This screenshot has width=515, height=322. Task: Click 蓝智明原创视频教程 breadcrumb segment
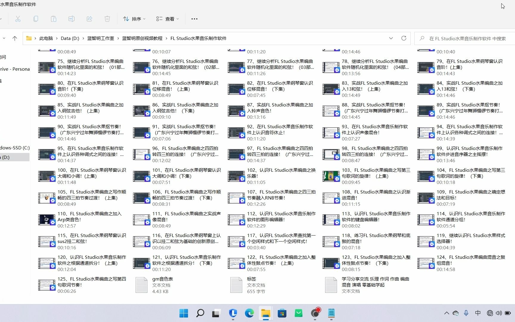(142, 38)
